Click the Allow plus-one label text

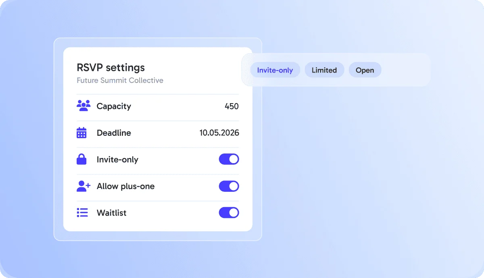coord(125,186)
